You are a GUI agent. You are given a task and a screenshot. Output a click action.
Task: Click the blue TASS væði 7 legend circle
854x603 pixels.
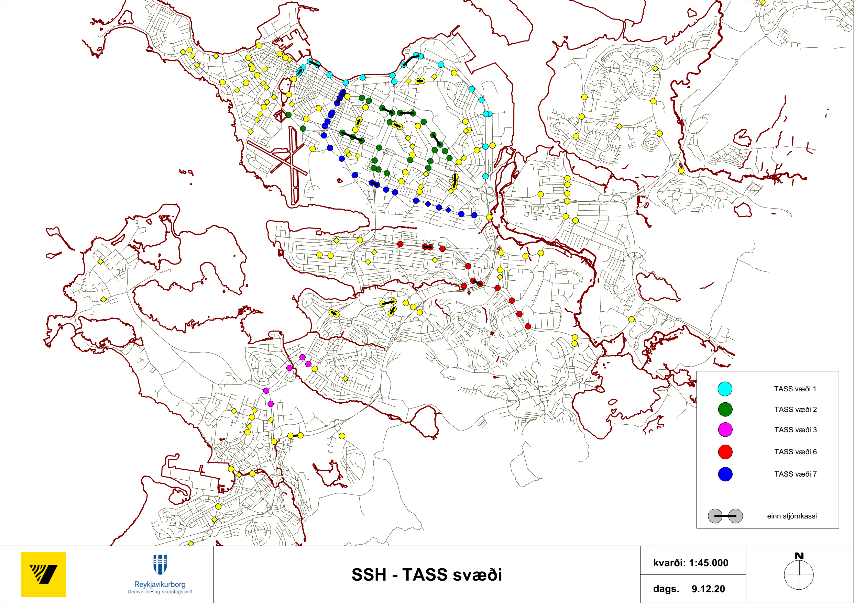pyautogui.click(x=725, y=474)
